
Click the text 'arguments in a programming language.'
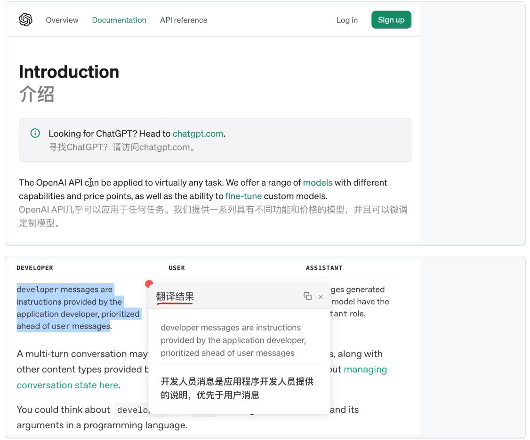click(x=102, y=425)
